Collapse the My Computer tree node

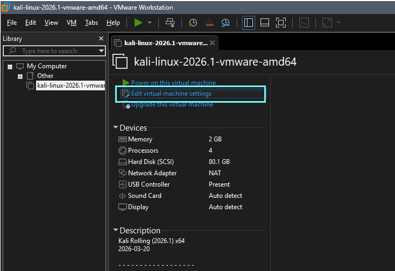pyautogui.click(x=10, y=67)
